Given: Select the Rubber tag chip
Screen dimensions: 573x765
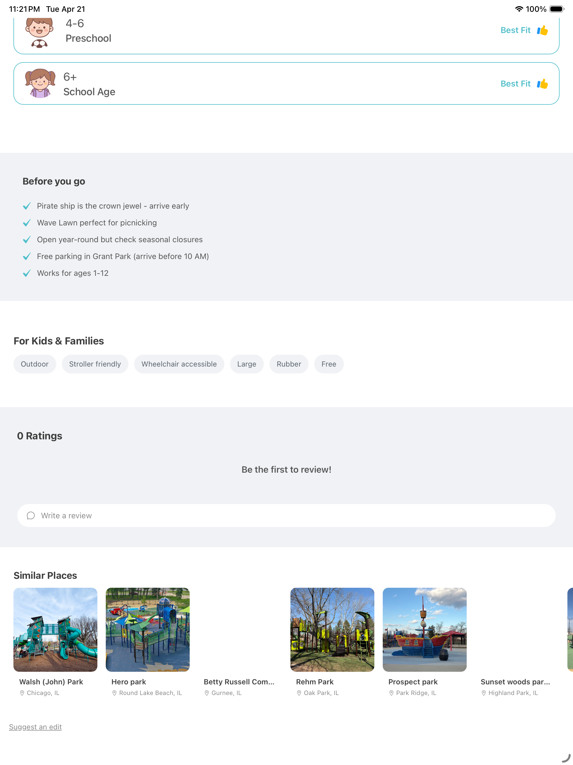Looking at the screenshot, I should point(289,364).
